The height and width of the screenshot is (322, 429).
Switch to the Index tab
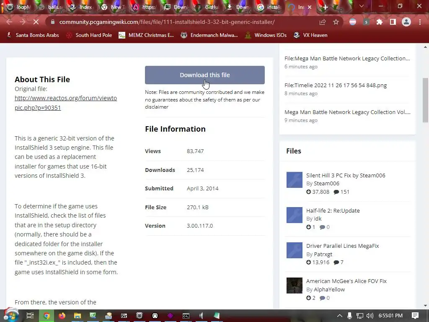click(x=82, y=7)
